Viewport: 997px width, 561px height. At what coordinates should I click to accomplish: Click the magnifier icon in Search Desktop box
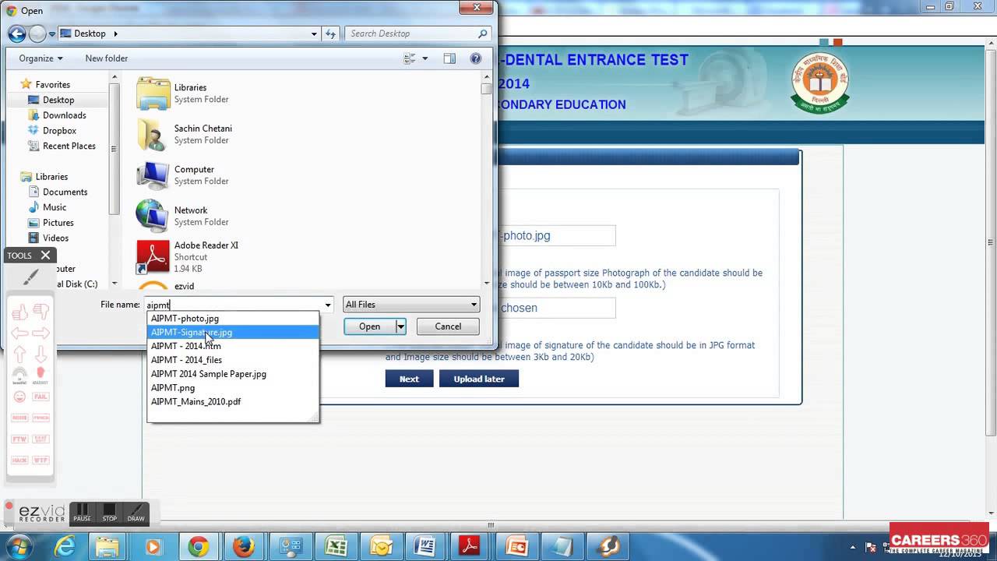(x=483, y=34)
